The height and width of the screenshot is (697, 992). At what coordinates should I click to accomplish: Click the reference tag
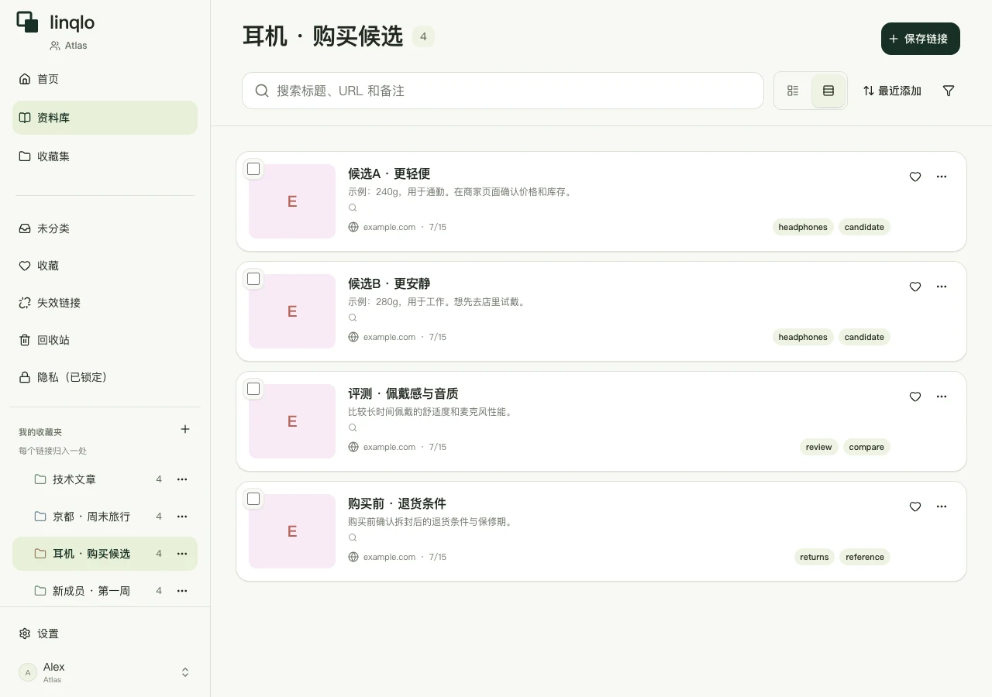click(x=865, y=557)
